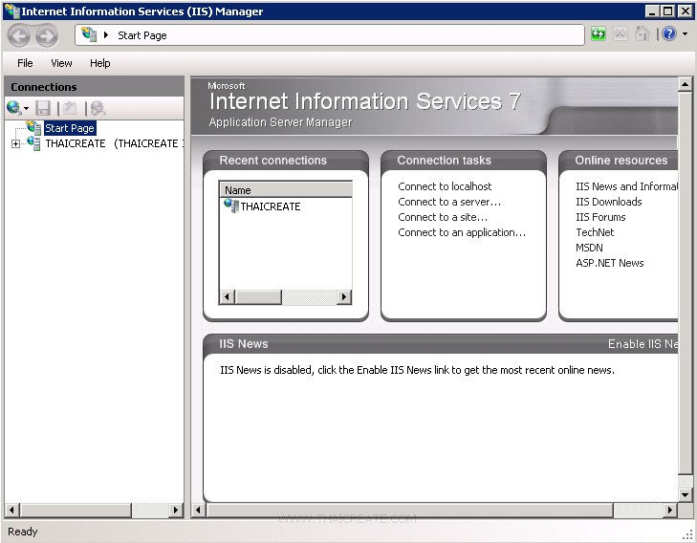
Task: Click Enable IIS News link
Action: click(643, 344)
